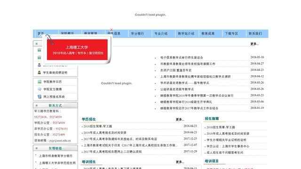Screen dimensions: 301x169
Task: Click the 联系方式 panel header
Action: click(x=55, y=105)
